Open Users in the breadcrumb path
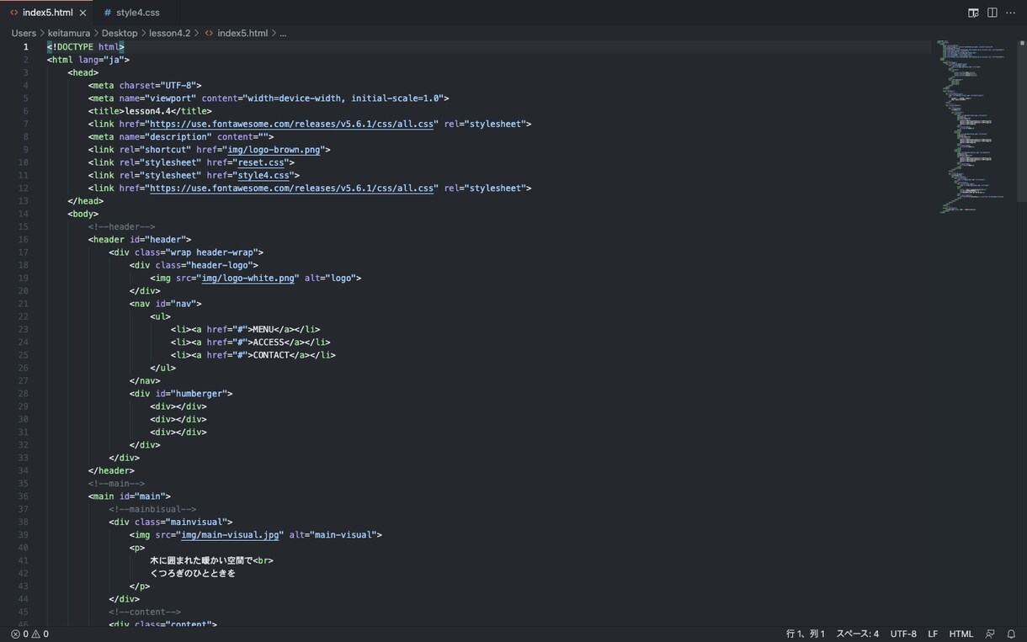This screenshot has height=642, width=1027. point(24,33)
